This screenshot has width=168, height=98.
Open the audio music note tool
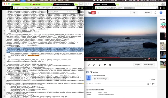pyautogui.click(x=100, y=65)
